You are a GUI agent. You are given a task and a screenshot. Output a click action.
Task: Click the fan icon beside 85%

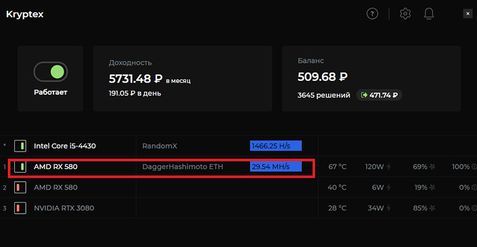(432, 208)
